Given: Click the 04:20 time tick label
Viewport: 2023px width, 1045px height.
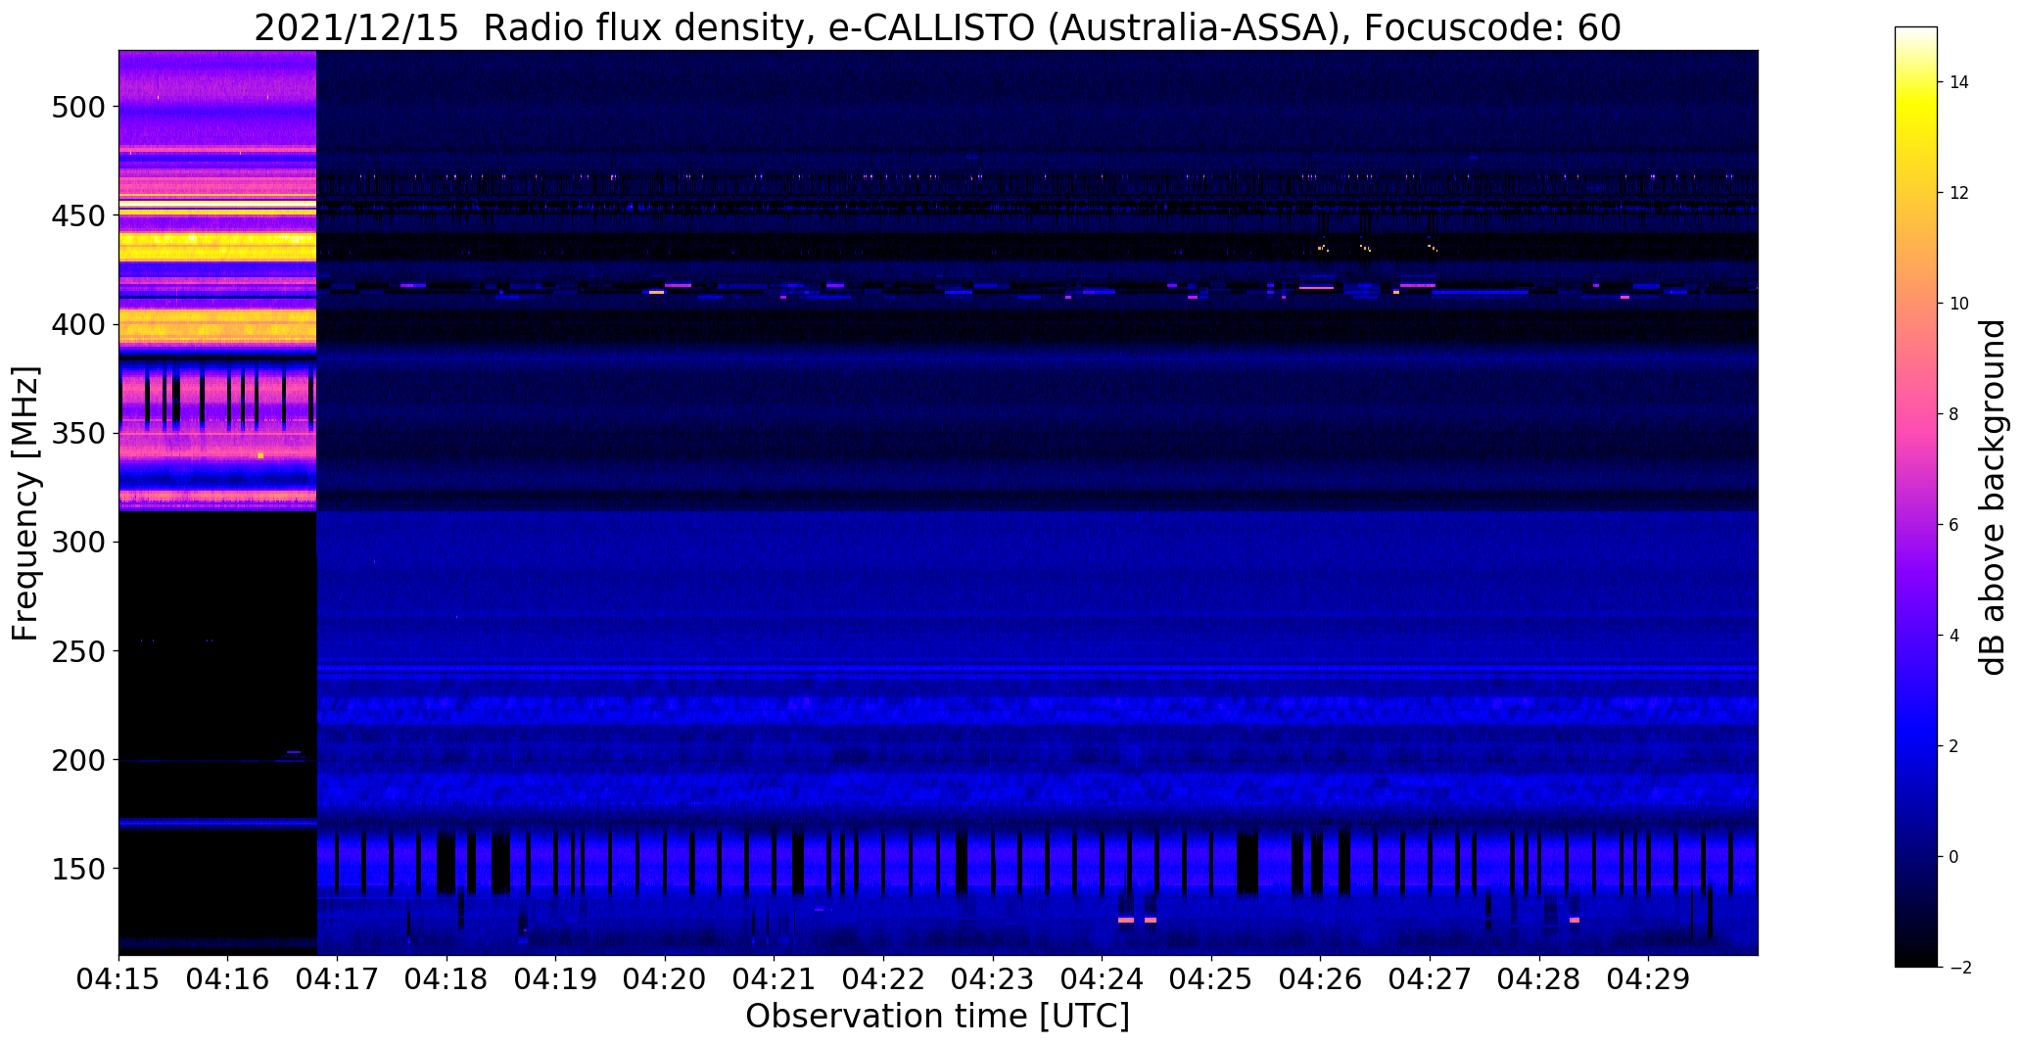Looking at the screenshot, I should click(x=665, y=978).
